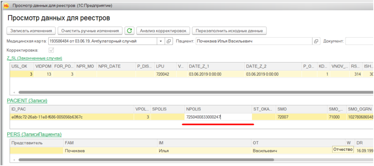Image resolution: width=374 pixels, height=166 pixels.
Task: Select the USL_OK column header
Action: coord(22,66)
